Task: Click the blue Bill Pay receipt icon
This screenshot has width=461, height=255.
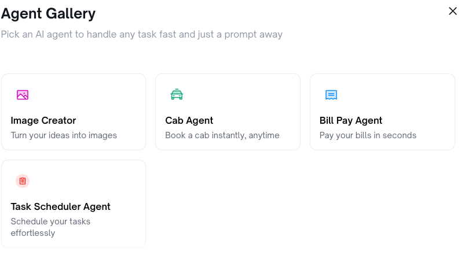Action: point(331,95)
